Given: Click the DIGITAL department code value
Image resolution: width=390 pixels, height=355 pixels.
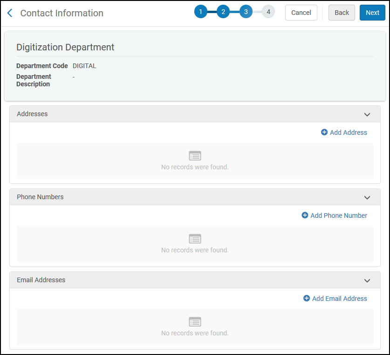Looking at the screenshot, I should [x=84, y=66].
